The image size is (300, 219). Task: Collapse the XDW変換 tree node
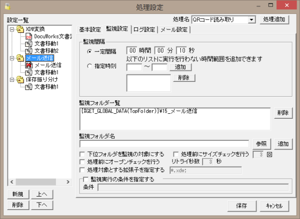pyautogui.click(x=12, y=29)
